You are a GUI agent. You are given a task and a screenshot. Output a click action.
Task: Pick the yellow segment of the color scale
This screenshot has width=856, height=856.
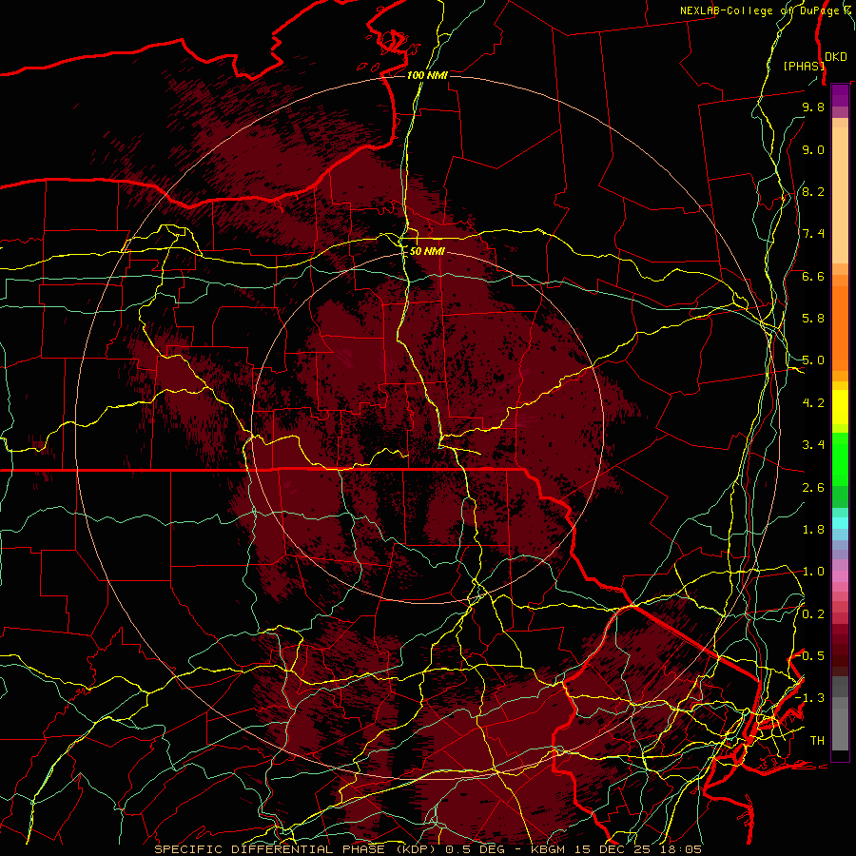click(x=840, y=407)
